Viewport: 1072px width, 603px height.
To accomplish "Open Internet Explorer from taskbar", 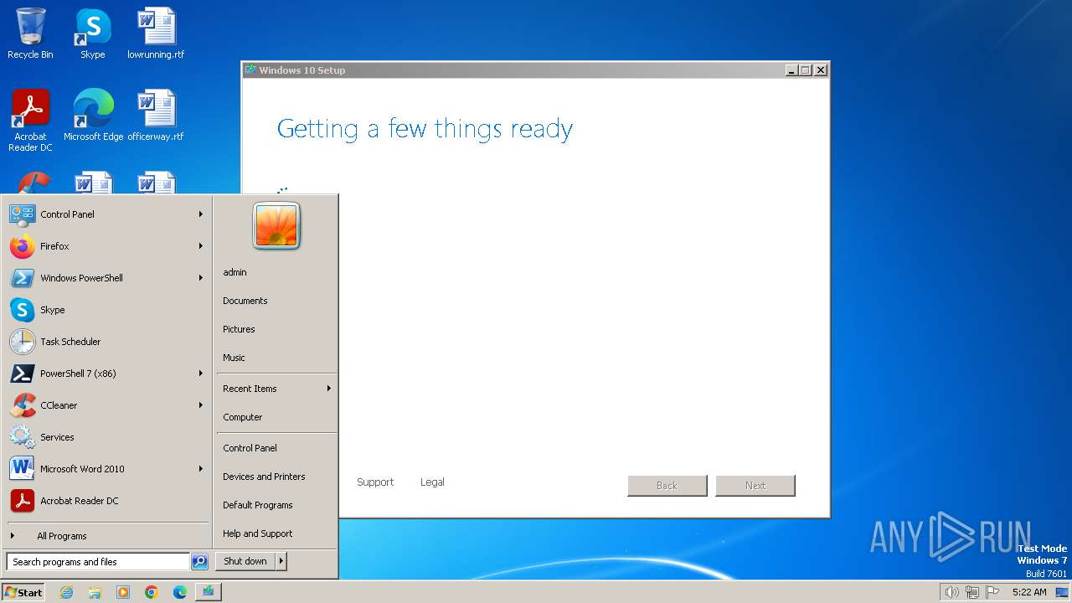I will click(x=66, y=592).
